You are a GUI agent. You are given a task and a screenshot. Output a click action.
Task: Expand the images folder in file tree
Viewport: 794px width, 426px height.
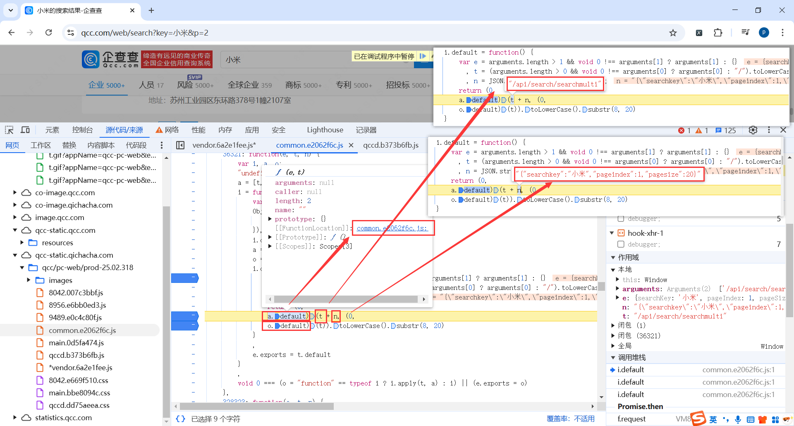coord(29,280)
